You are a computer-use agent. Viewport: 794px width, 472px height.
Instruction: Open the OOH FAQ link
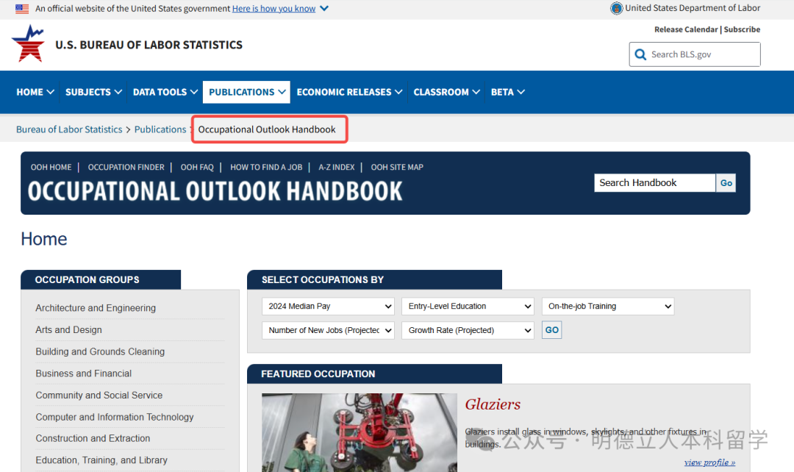[197, 167]
